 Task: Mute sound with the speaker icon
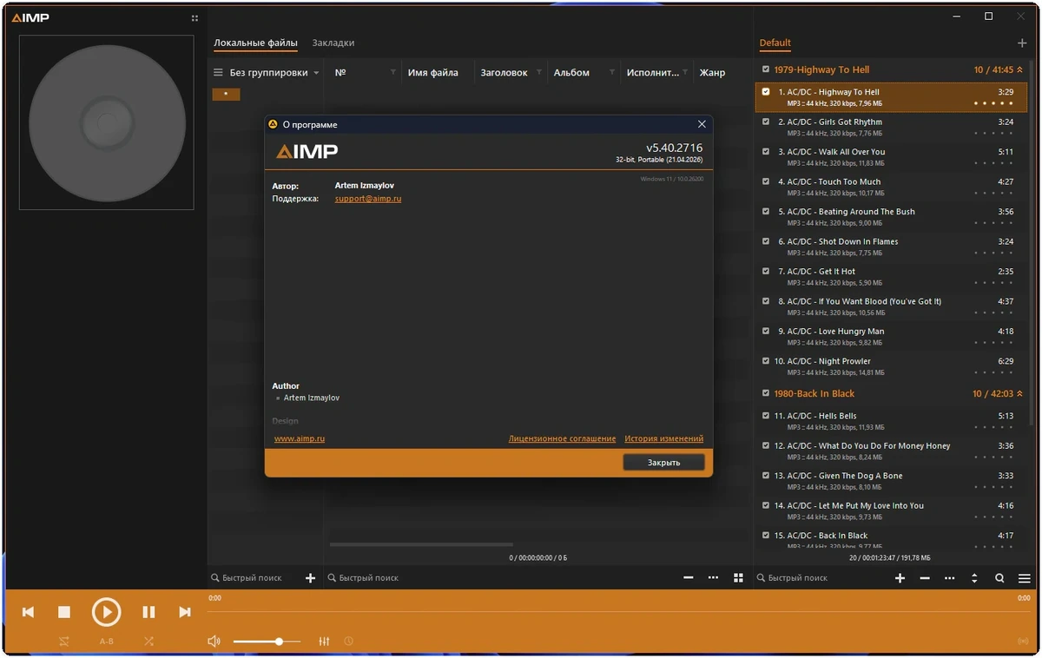point(214,642)
